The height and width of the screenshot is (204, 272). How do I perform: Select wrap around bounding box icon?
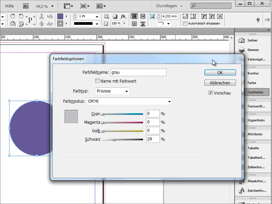click(142, 16)
